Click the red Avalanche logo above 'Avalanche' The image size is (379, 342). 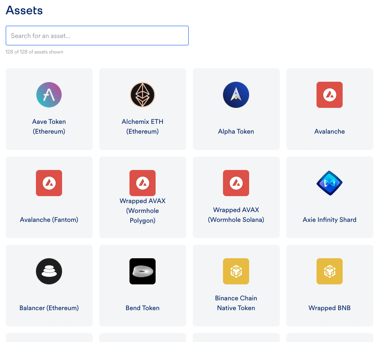click(330, 95)
